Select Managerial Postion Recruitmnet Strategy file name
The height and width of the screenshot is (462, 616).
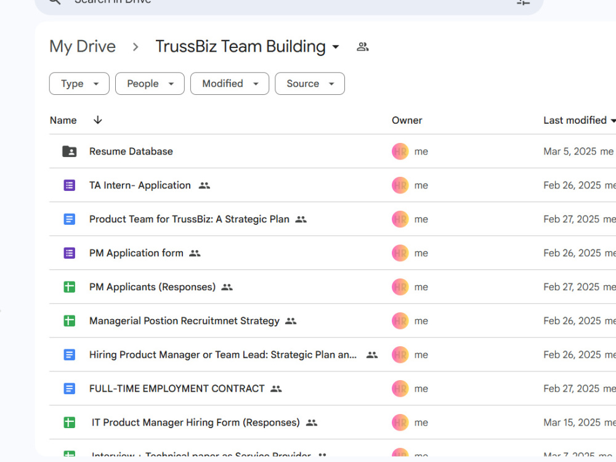tap(184, 321)
